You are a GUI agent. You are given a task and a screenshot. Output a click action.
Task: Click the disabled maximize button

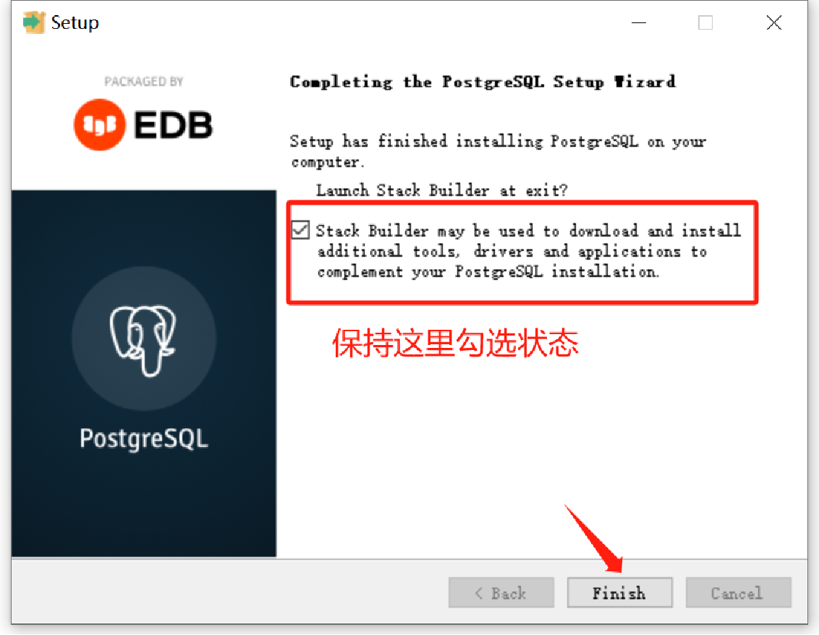pos(705,22)
